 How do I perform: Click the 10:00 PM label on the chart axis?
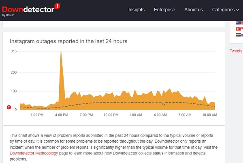click(x=111, y=115)
